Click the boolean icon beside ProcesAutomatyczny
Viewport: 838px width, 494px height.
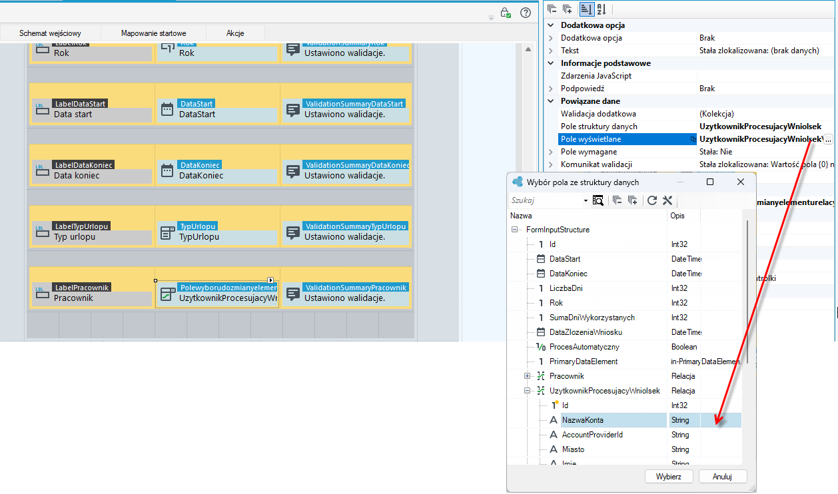pyautogui.click(x=541, y=347)
